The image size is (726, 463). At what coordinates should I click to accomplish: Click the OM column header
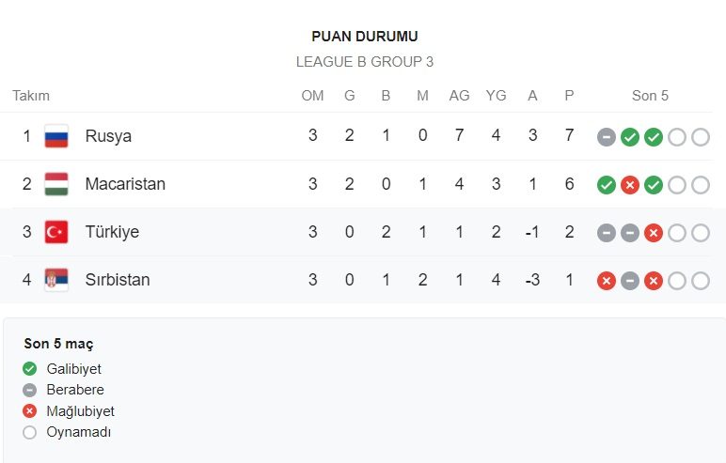[312, 96]
